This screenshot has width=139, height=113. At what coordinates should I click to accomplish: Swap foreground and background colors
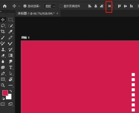pos(11,91)
